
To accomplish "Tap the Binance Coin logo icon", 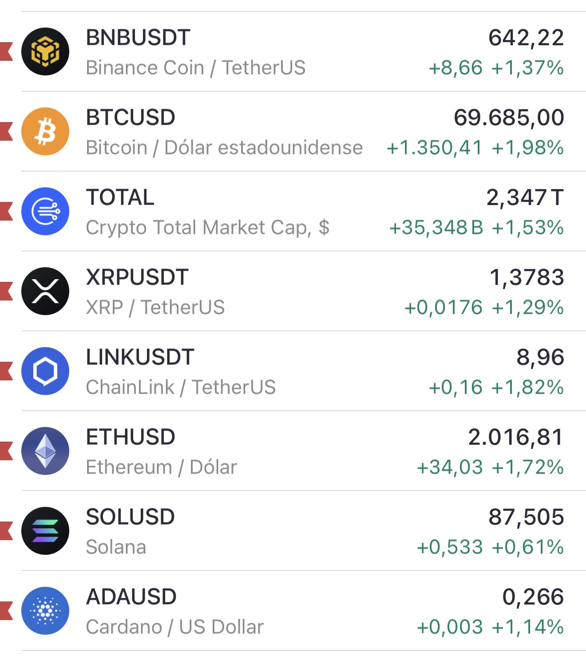I will coord(45,51).
